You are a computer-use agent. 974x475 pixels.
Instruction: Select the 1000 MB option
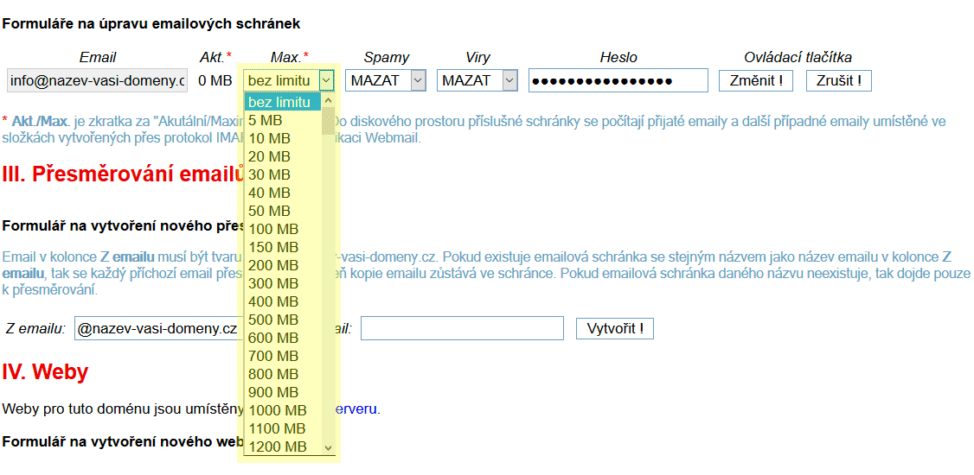[277, 411]
